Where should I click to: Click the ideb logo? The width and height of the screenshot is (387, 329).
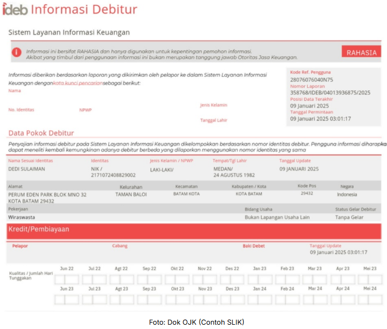14,10
